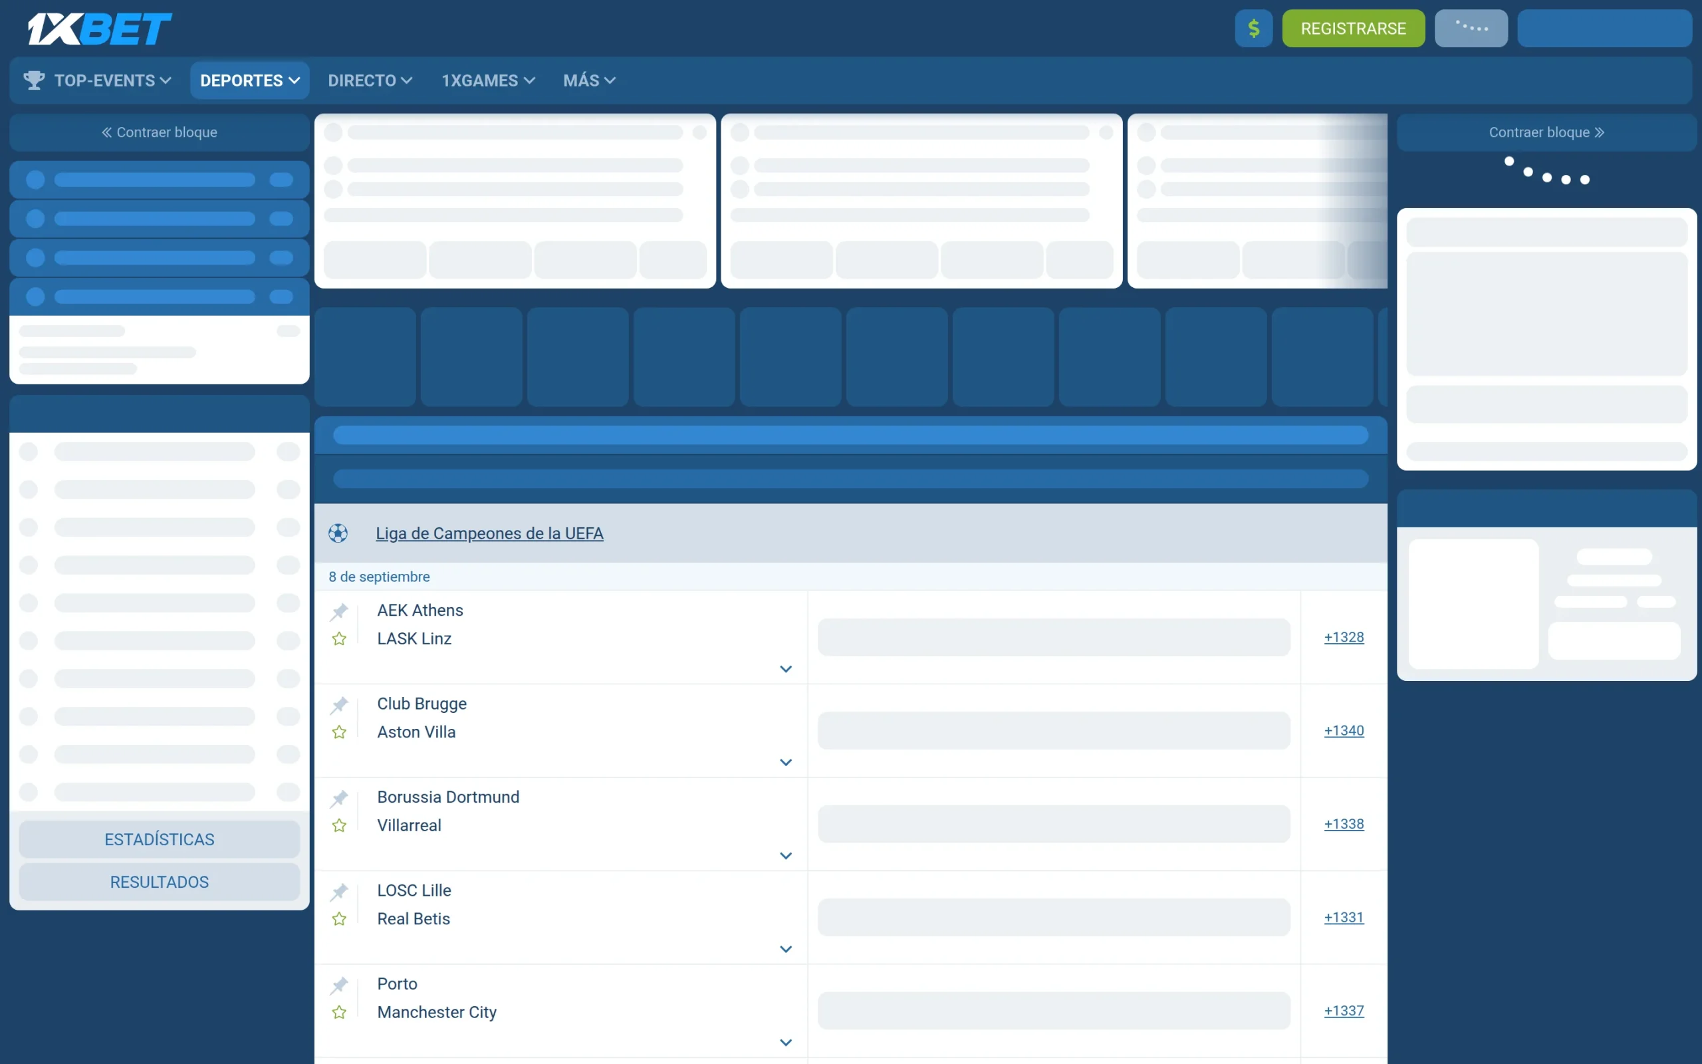Click the Villarreal team name
Image resolution: width=1702 pixels, height=1064 pixels.
click(x=410, y=825)
